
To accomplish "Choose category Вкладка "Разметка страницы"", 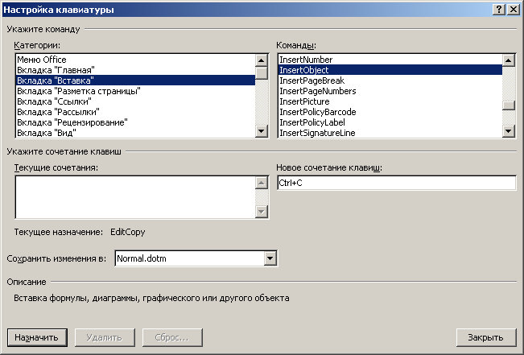I will (x=135, y=91).
